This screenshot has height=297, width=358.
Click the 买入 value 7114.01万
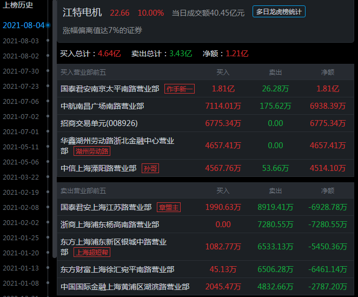point(223,106)
